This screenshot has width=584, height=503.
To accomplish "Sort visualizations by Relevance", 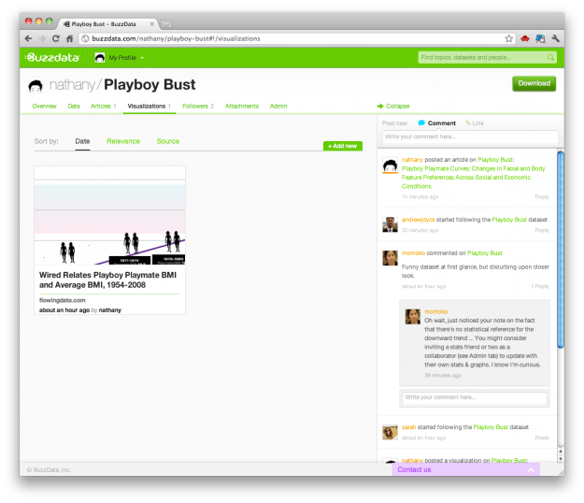I will point(123,141).
